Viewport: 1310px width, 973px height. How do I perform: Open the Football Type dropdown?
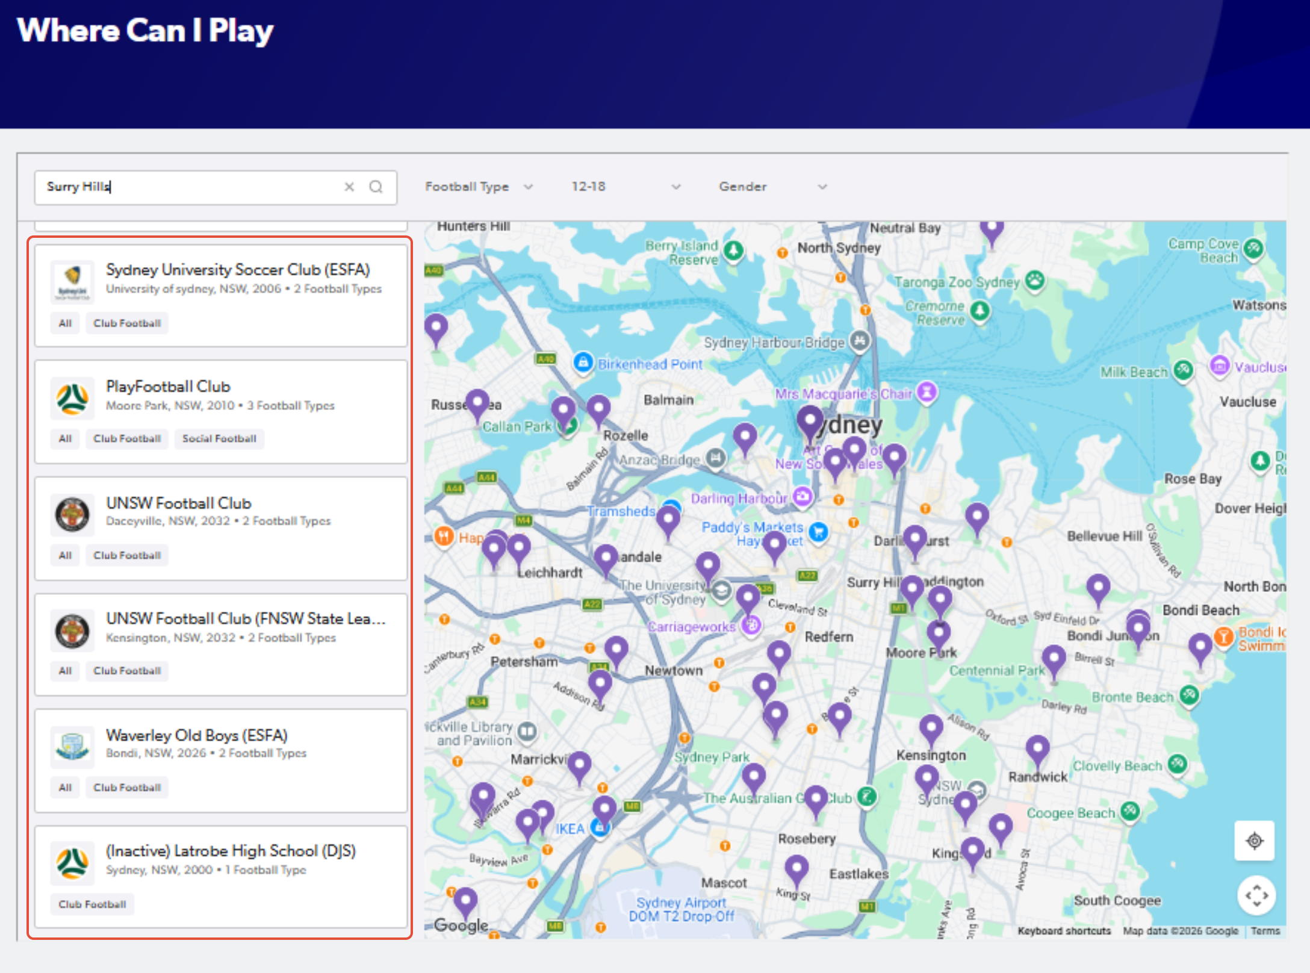click(x=479, y=187)
